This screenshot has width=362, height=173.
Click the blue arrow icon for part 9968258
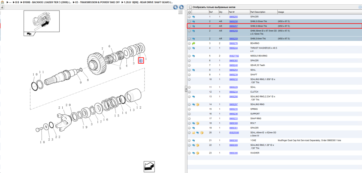tap(193, 31)
